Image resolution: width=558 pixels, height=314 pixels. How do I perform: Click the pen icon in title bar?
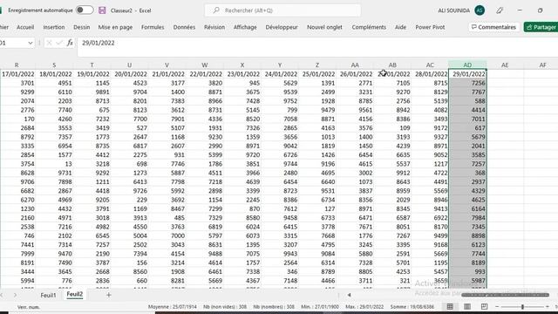[500, 10]
